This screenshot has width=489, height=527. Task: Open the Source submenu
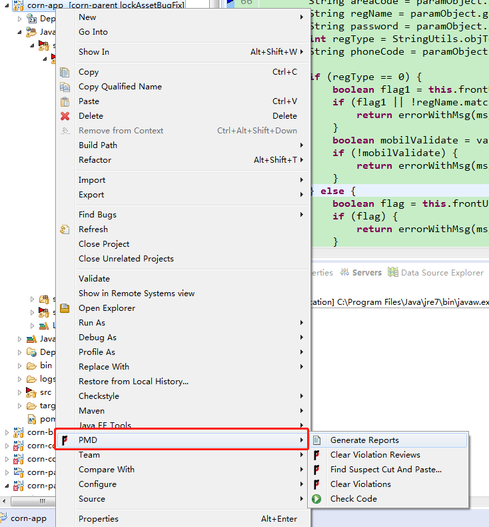click(183, 499)
